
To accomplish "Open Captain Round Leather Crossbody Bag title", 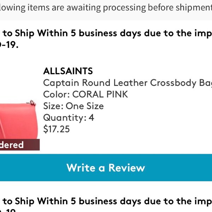I will (128, 83).
